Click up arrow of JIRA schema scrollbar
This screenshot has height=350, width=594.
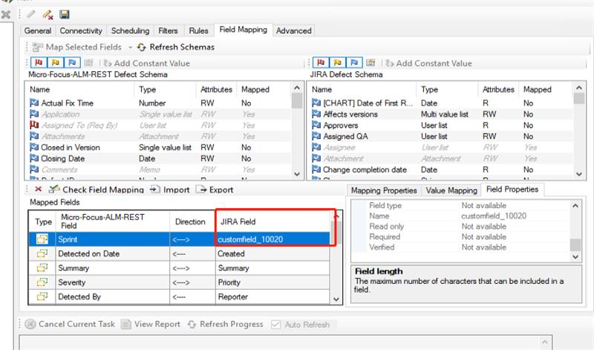(x=579, y=88)
